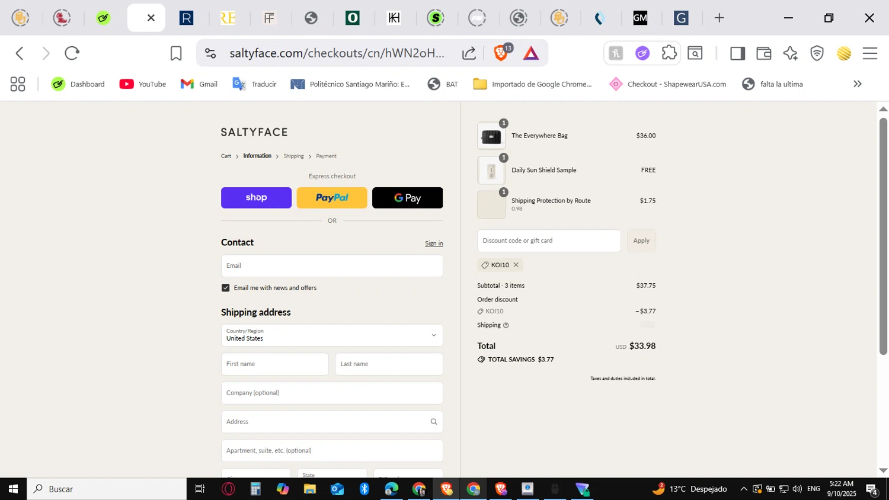Open the notifications center icon

872,489
